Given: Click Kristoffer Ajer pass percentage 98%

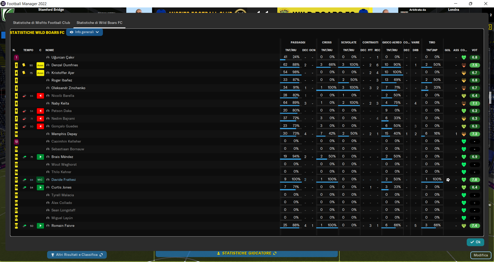Looking at the screenshot, I should pos(296,72).
